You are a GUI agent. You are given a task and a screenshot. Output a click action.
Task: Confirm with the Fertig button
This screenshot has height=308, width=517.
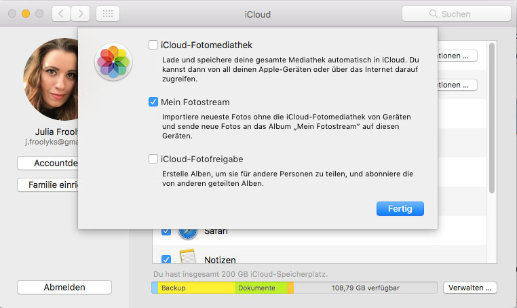pyautogui.click(x=400, y=209)
